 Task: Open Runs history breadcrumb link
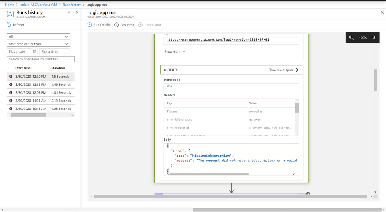click(72, 5)
